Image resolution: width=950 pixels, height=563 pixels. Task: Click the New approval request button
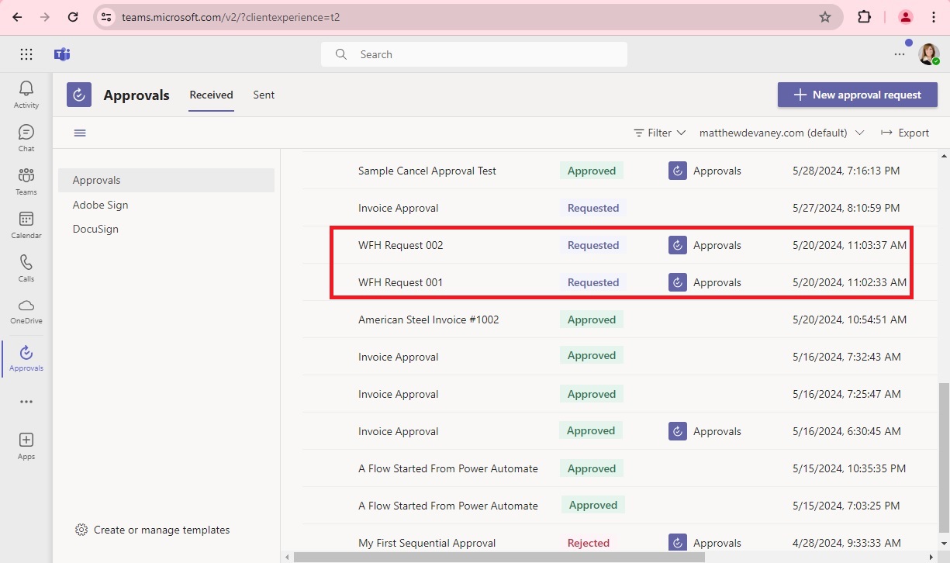point(857,95)
